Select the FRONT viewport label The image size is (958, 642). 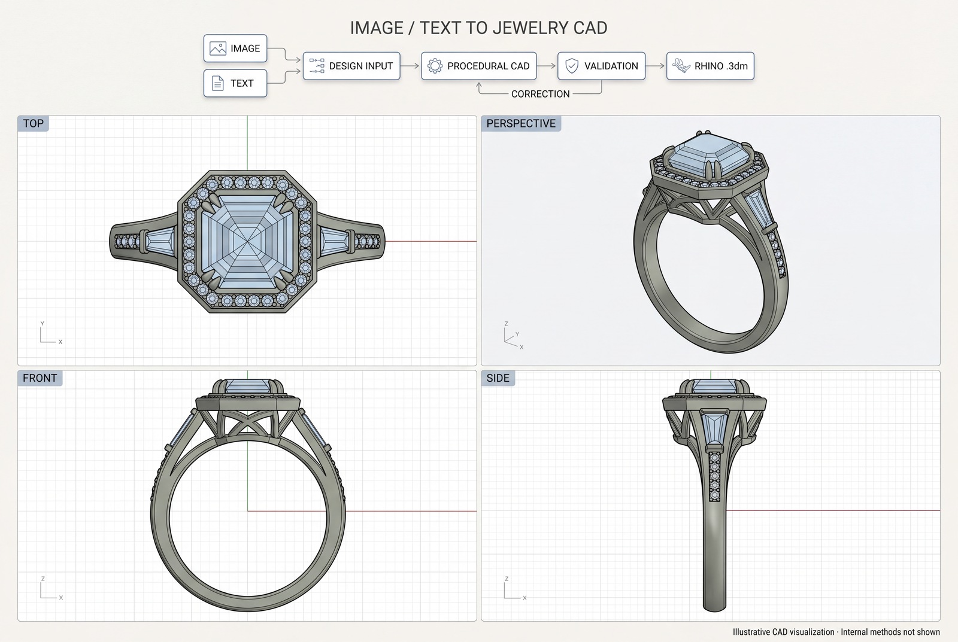(x=40, y=378)
